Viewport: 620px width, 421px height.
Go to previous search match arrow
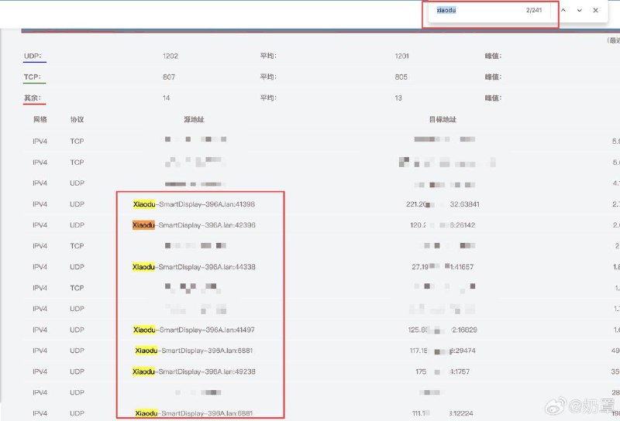point(563,10)
